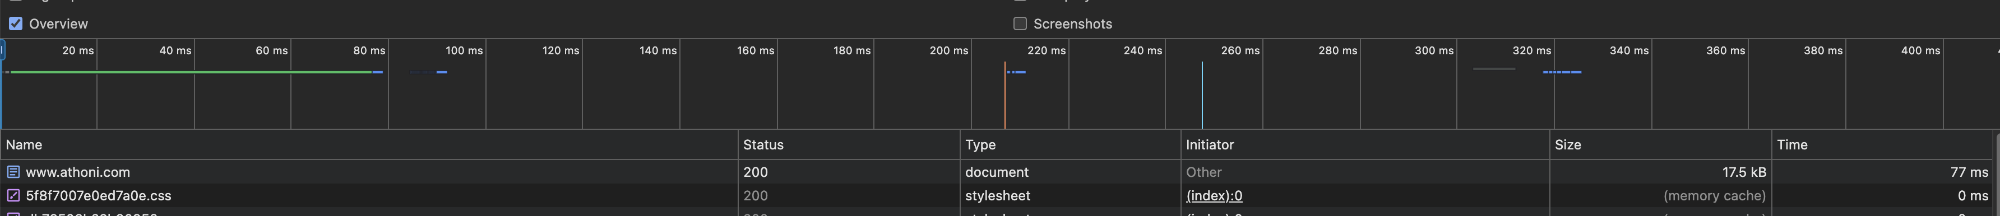Uncheck the Overview checkbox
Screen dimensions: 2000x216
[x=16, y=24]
